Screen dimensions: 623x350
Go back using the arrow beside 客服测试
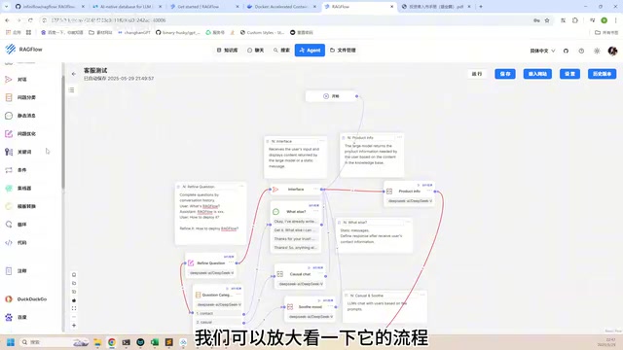[x=74, y=74]
